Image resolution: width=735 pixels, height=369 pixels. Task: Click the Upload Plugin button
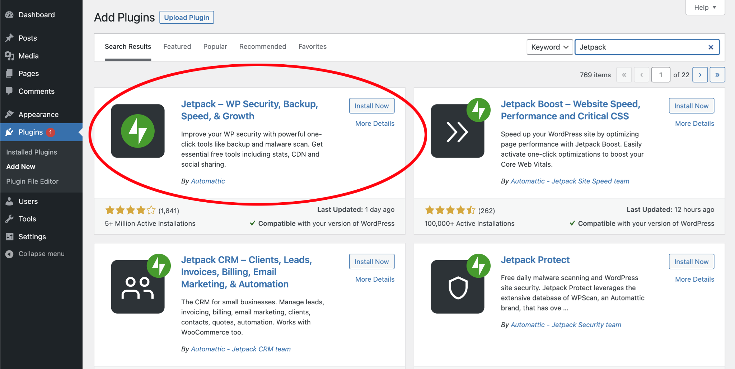coord(187,17)
